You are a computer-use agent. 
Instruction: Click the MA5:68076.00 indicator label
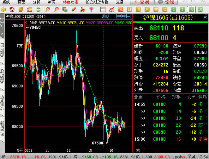(42, 23)
